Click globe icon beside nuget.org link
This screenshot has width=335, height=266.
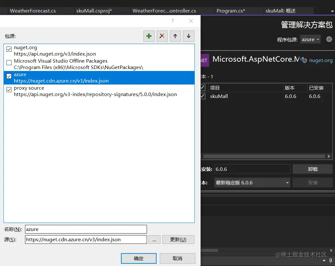click(304, 60)
